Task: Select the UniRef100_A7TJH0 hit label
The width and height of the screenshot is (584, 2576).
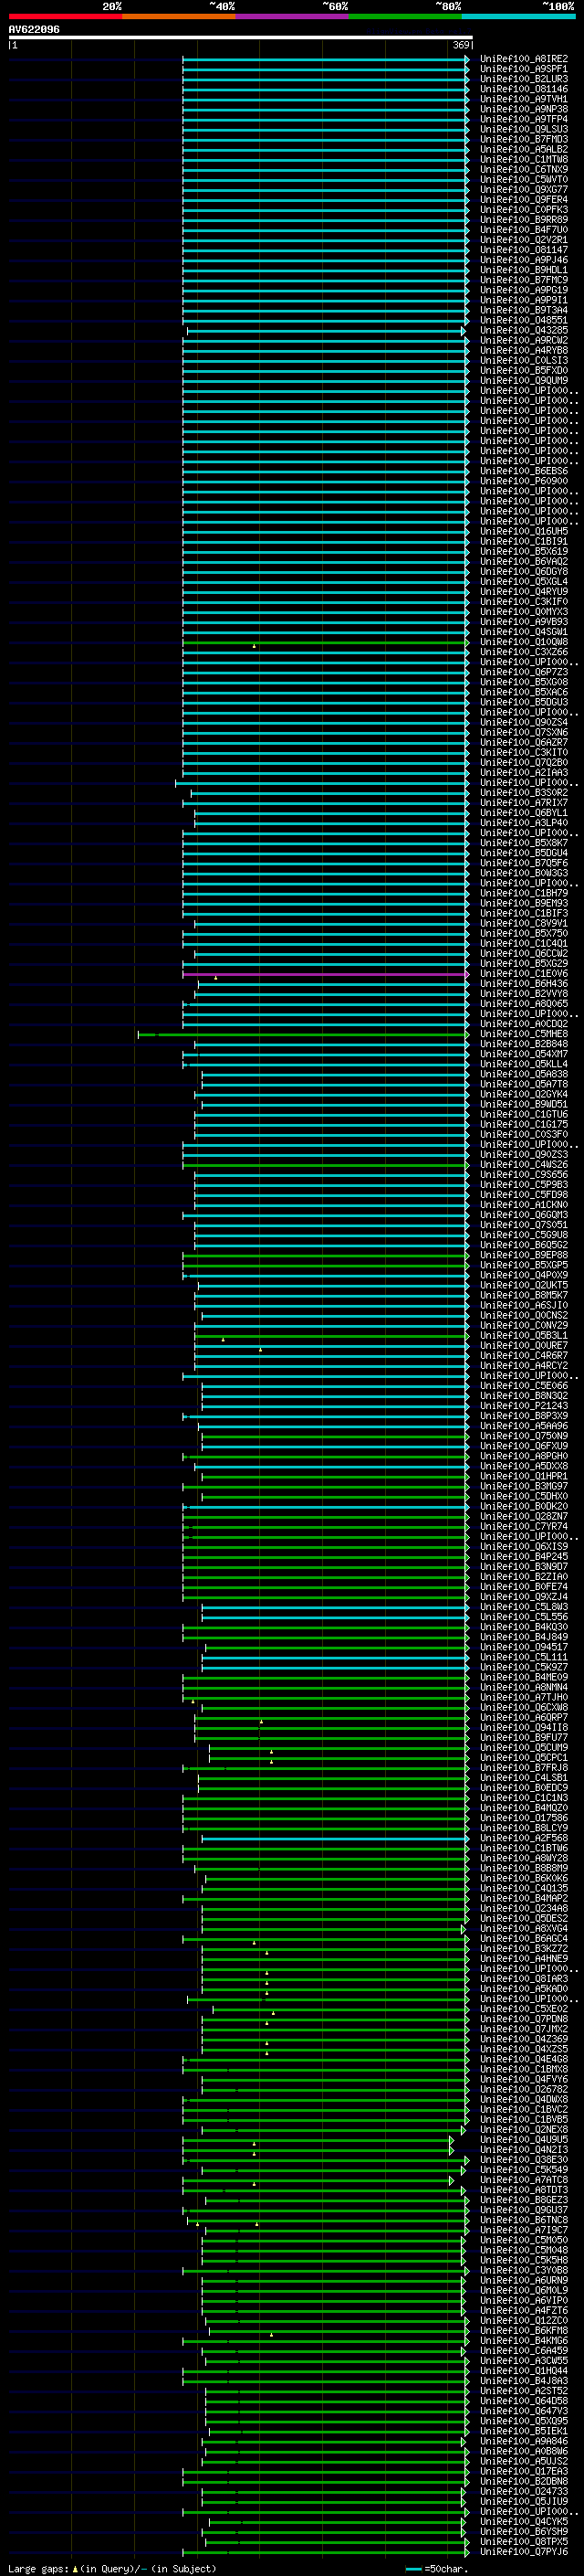Action: (524, 1697)
